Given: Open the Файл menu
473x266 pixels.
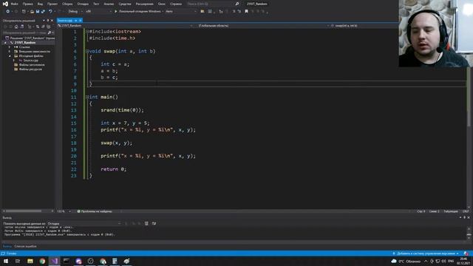Looking at the screenshot, I should 14,4.
